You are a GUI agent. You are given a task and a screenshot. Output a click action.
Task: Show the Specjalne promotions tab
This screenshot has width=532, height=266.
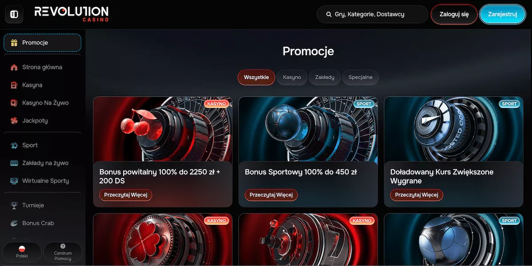pyautogui.click(x=360, y=77)
